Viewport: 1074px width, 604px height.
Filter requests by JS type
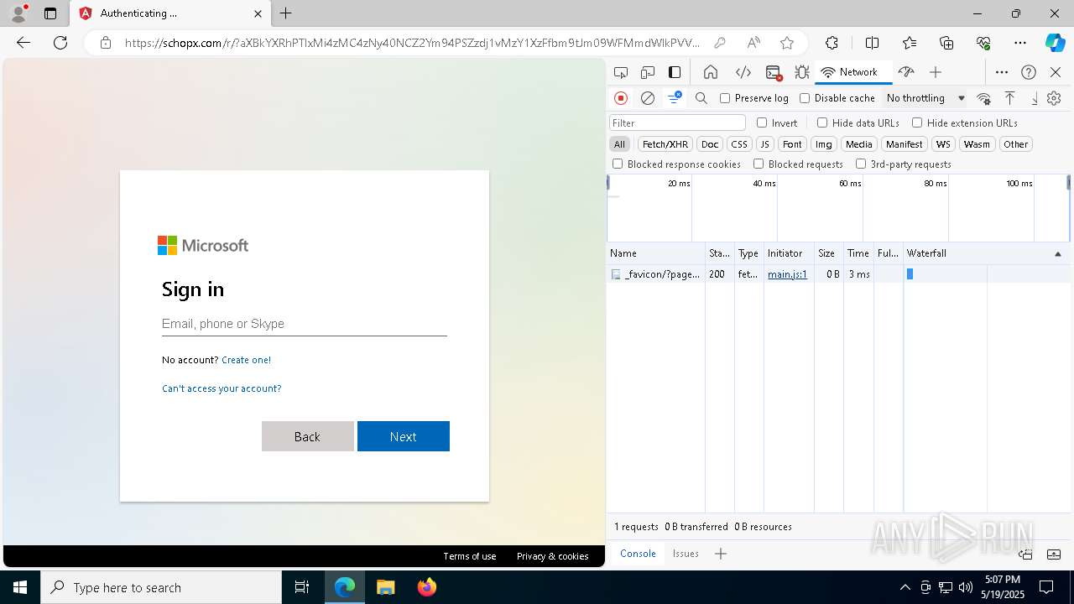(764, 144)
